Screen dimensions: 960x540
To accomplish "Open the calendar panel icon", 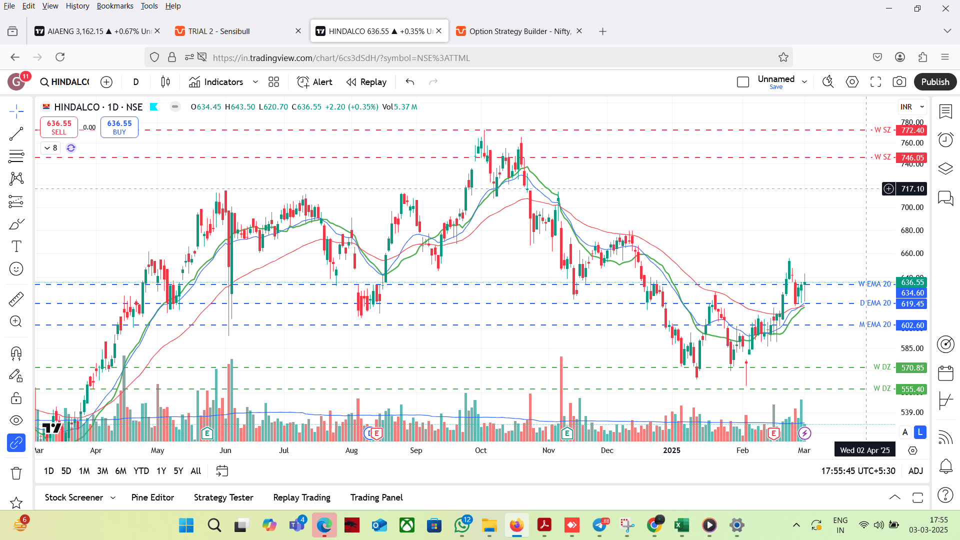I will click(945, 373).
